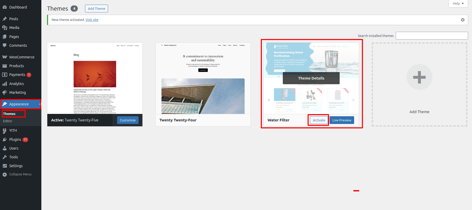Select the Themes submenu item
The width and height of the screenshot is (472, 210).
pos(9,114)
